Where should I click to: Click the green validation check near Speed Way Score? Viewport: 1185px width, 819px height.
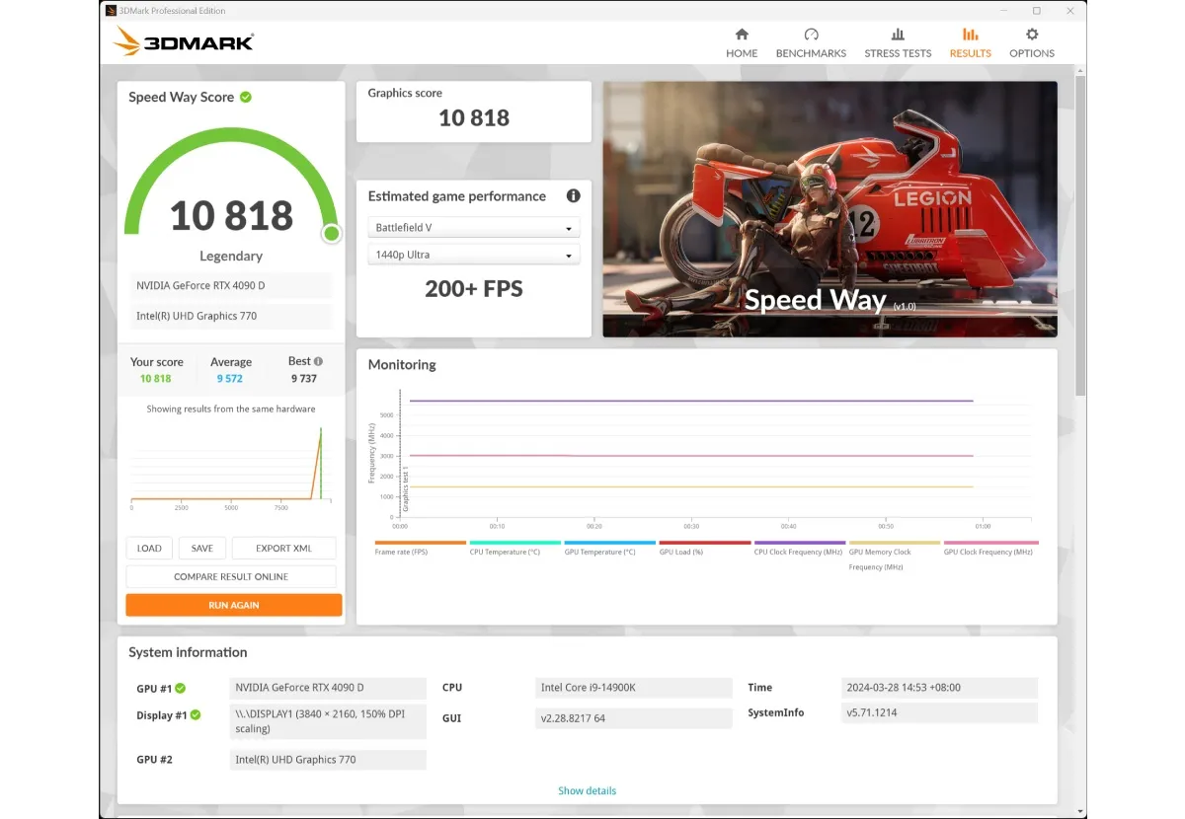245,97
